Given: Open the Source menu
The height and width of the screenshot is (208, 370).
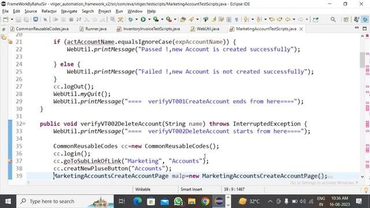Looking at the screenshot, I should [31, 12].
